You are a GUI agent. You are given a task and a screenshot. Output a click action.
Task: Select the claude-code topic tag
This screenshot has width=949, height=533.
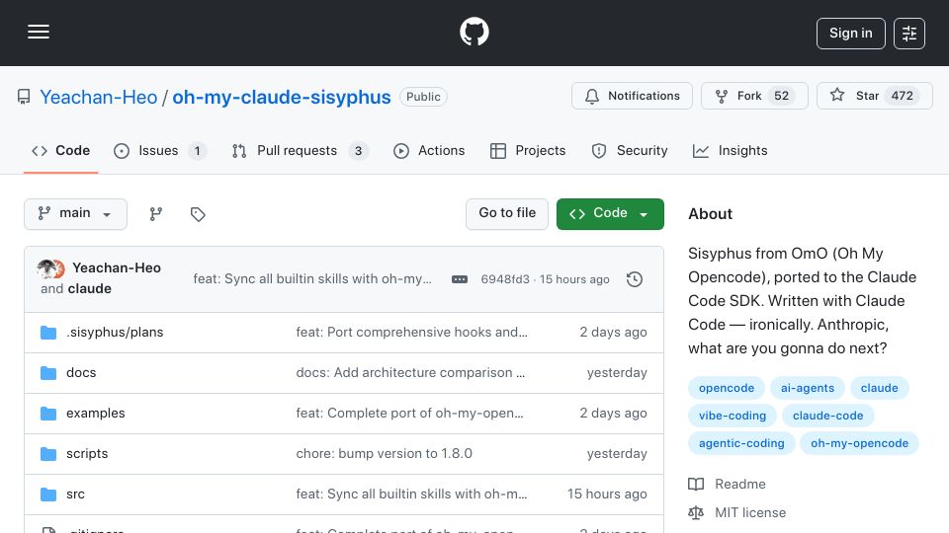(x=827, y=416)
